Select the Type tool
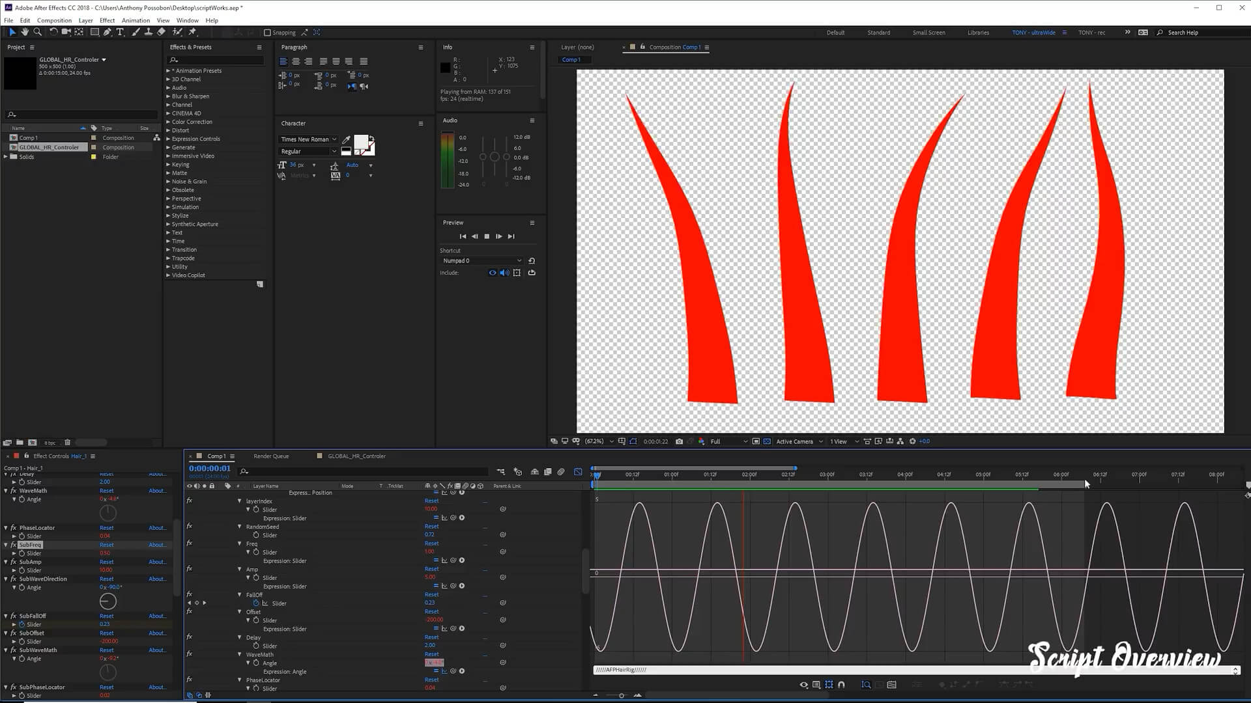The image size is (1251, 703). pyautogui.click(x=120, y=32)
